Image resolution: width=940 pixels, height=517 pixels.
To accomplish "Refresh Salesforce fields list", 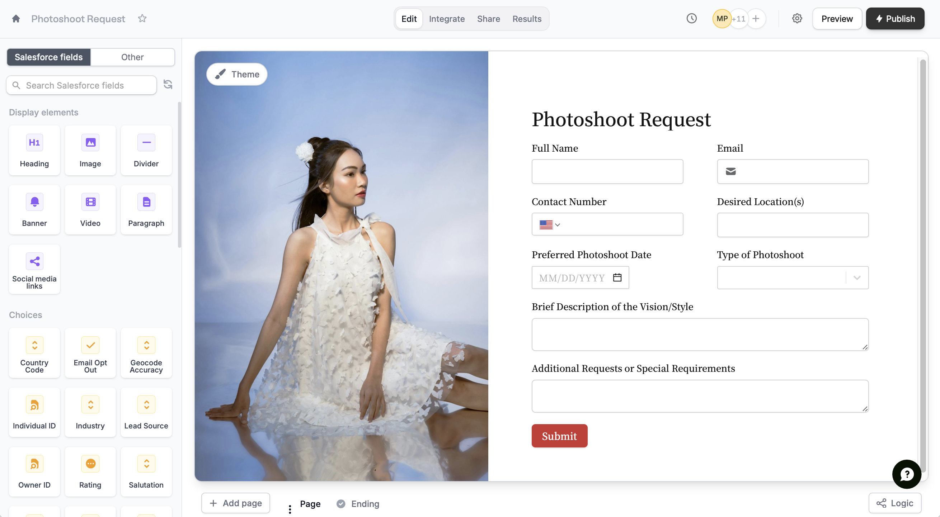I will (x=168, y=85).
